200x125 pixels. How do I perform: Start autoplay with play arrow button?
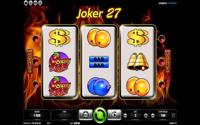114,115
